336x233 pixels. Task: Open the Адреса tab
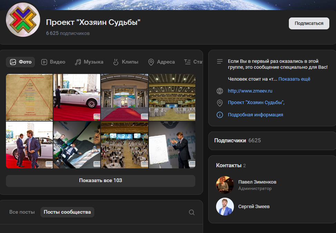(x=161, y=62)
